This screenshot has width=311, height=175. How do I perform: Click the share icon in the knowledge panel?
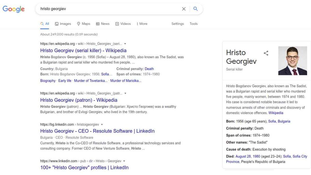(x=266, y=53)
